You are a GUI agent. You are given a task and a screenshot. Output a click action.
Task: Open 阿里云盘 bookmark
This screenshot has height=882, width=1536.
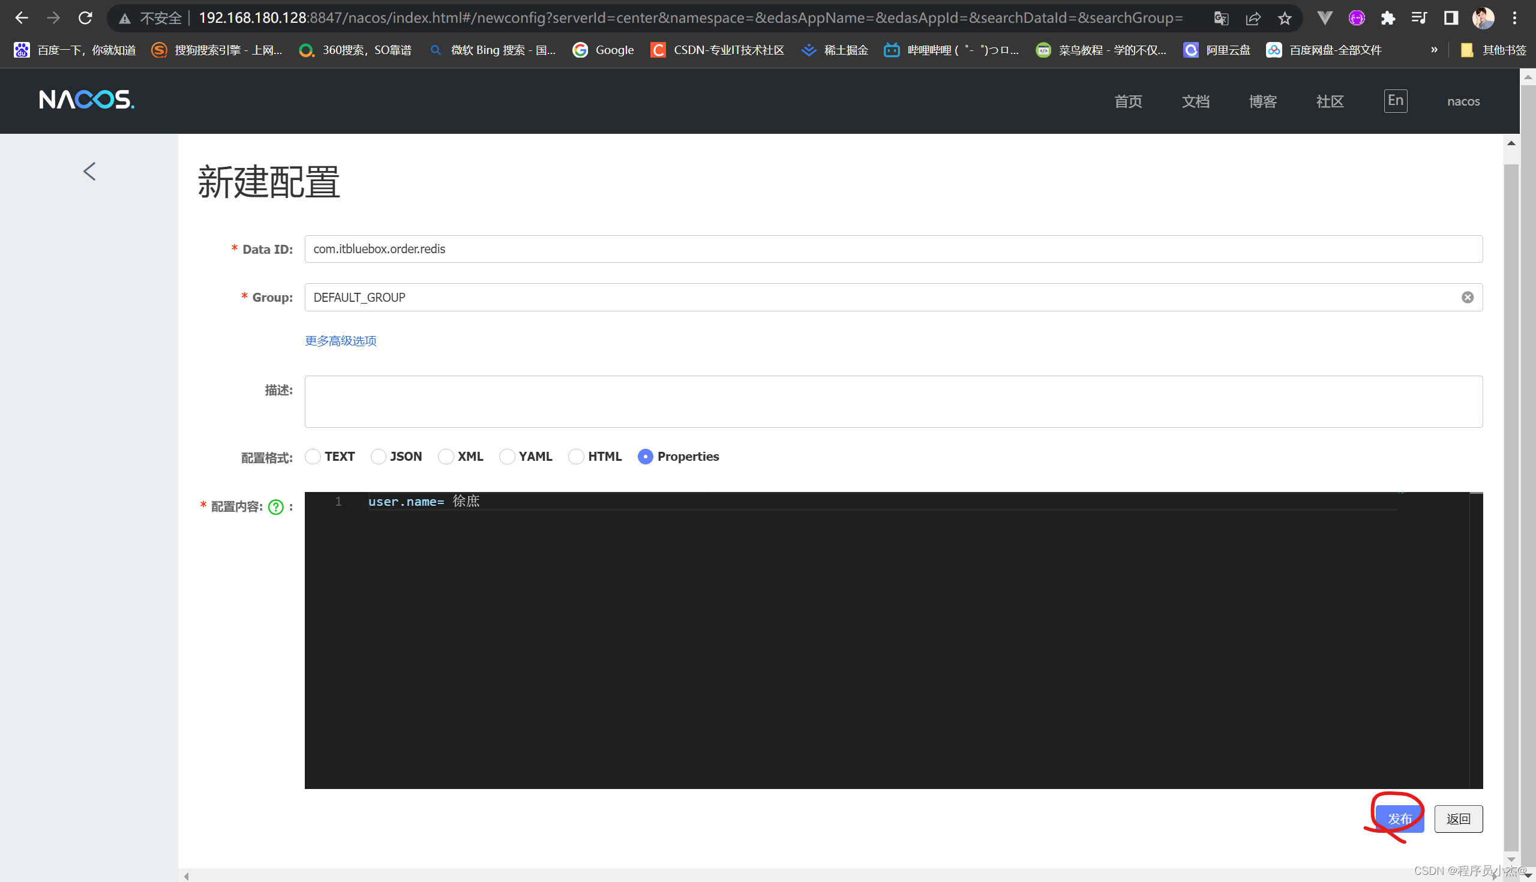pos(1217,50)
